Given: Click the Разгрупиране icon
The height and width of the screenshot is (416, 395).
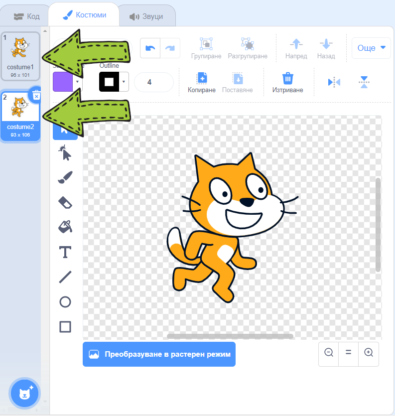Looking at the screenshot, I should point(248,44).
